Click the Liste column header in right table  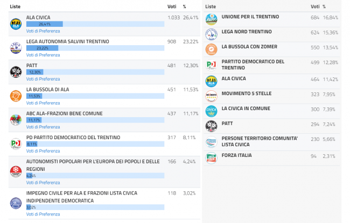click(x=211, y=6)
